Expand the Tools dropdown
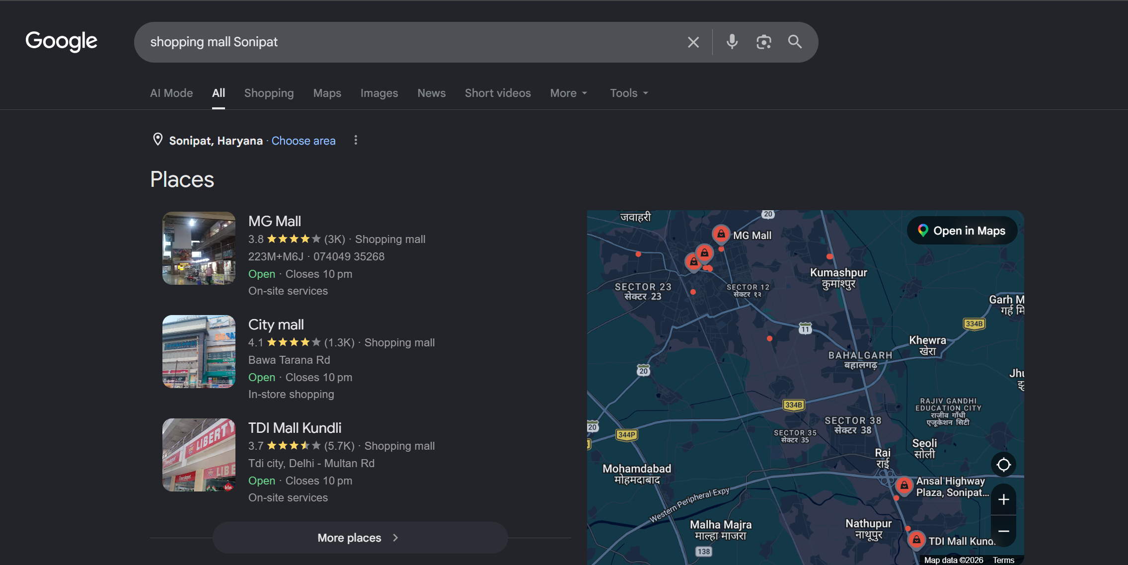This screenshot has height=565, width=1128. pyautogui.click(x=629, y=93)
